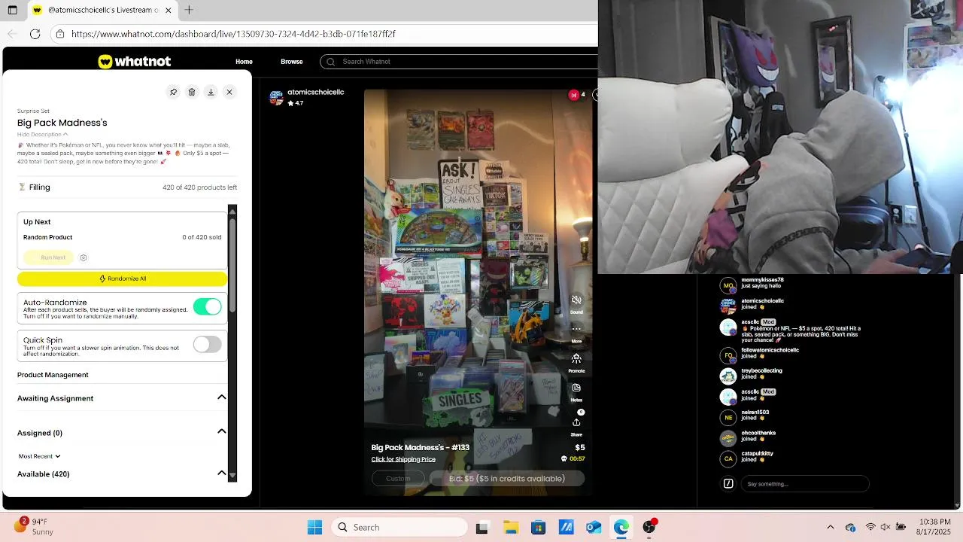Open the Notes icon on stream
963x542 pixels.
(576, 388)
